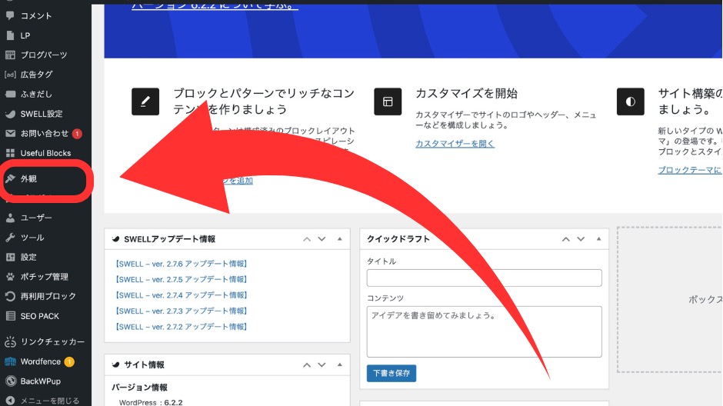Open SWELL ver. 2.7.3 アップデート情報 link
The height and width of the screenshot is (406, 723).
click(182, 311)
